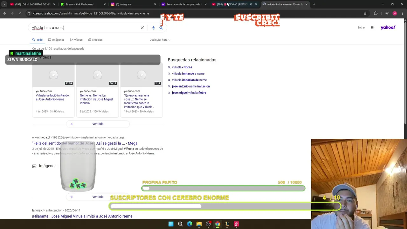Select the Todo search filter

(x=37, y=40)
